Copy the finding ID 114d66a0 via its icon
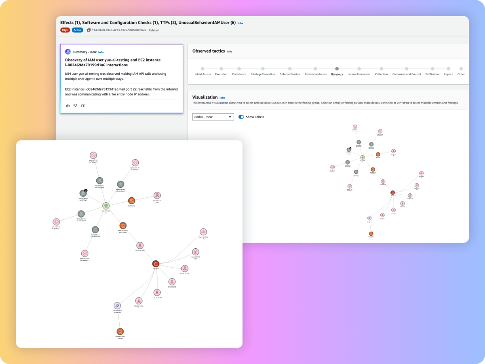 tap(89, 30)
